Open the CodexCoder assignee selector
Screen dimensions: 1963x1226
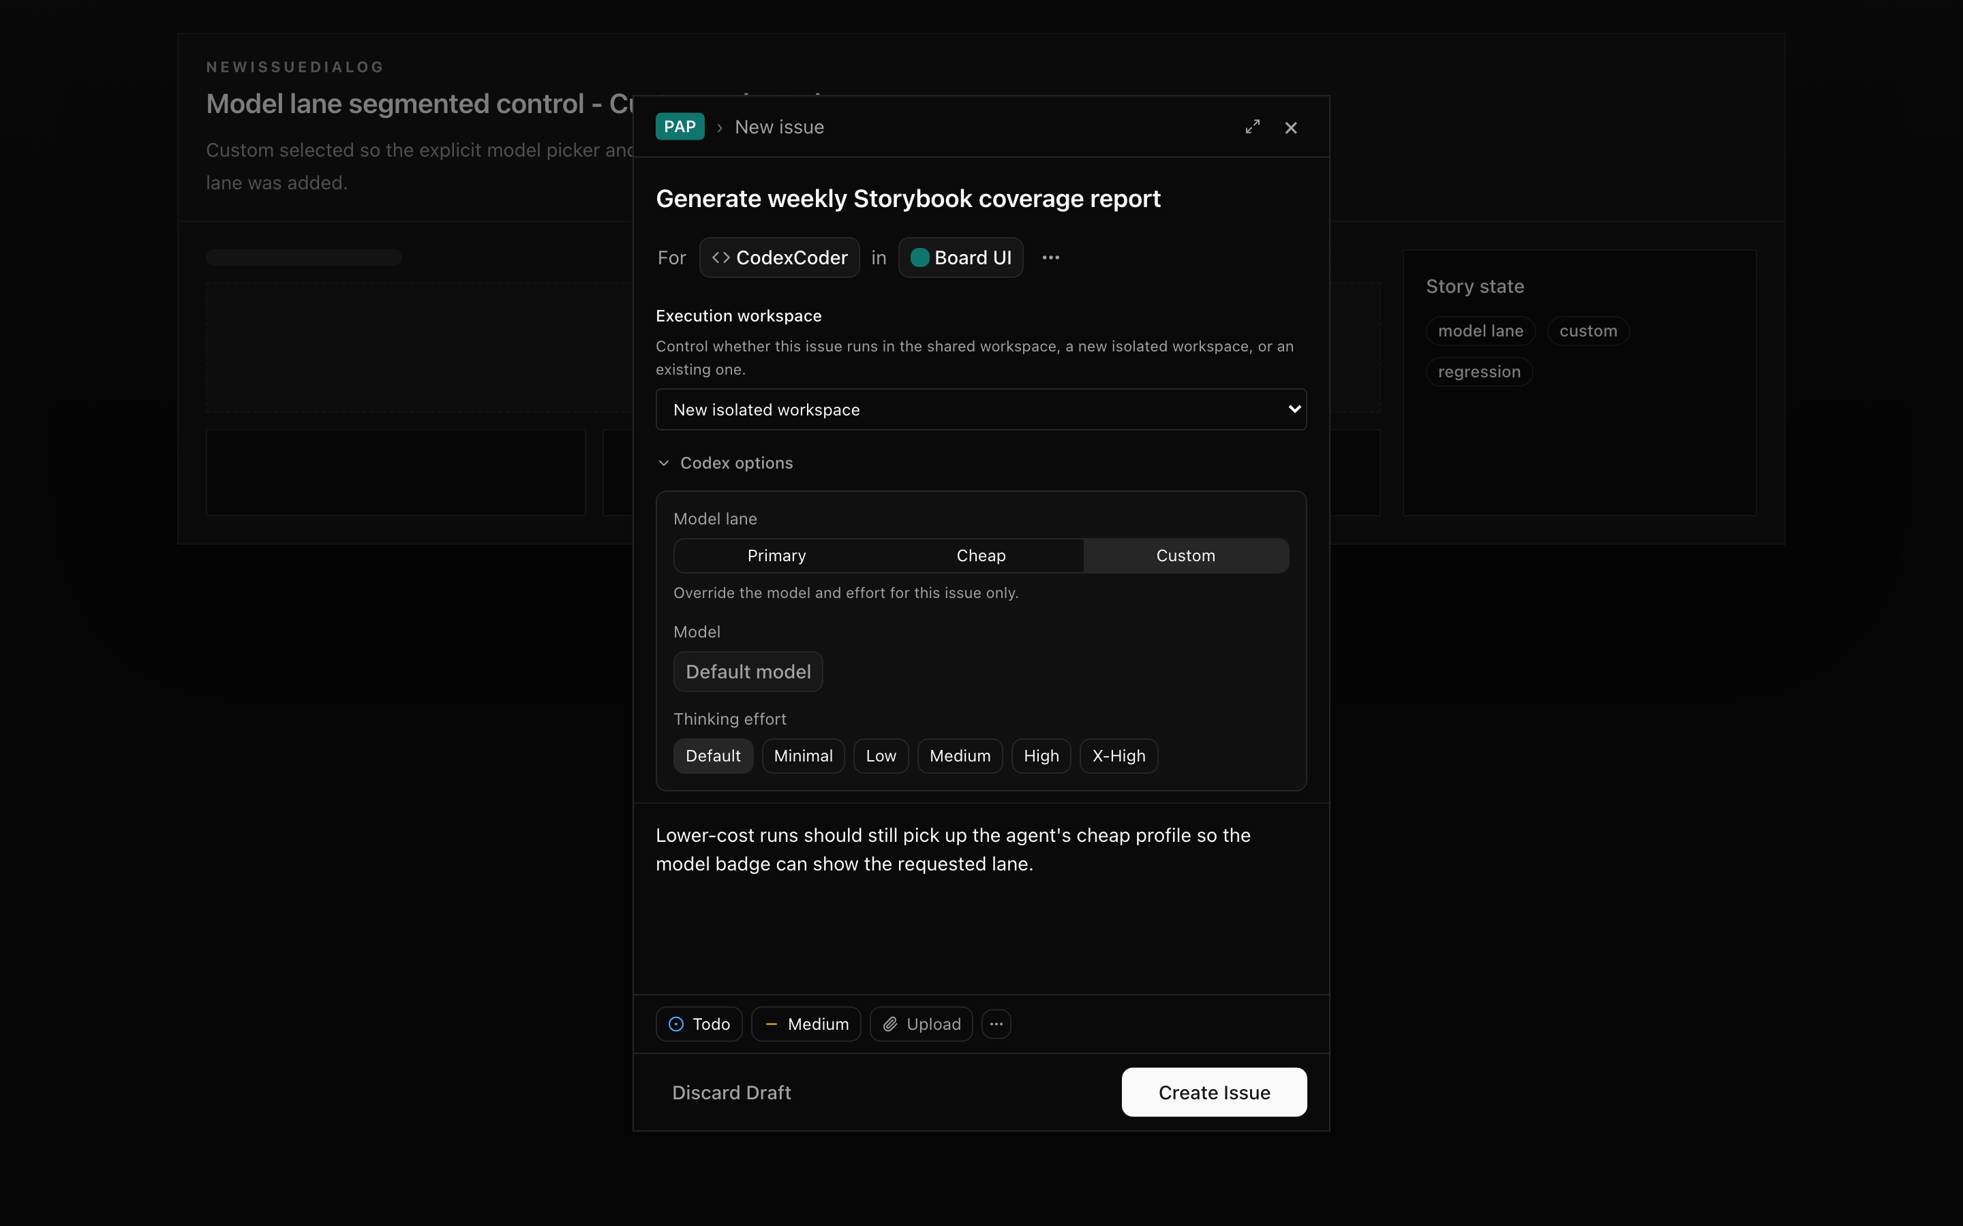pyautogui.click(x=778, y=258)
